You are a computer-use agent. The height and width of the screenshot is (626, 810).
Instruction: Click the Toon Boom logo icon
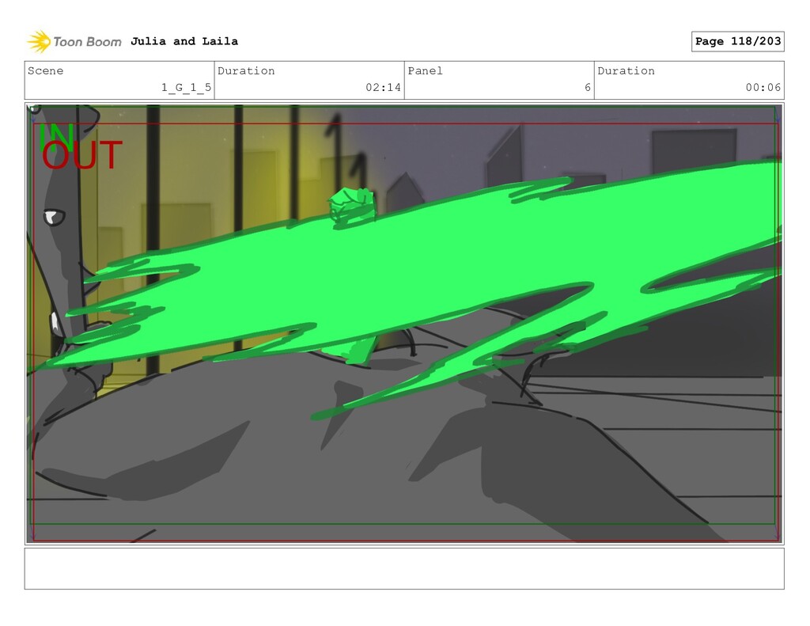pyautogui.click(x=39, y=41)
